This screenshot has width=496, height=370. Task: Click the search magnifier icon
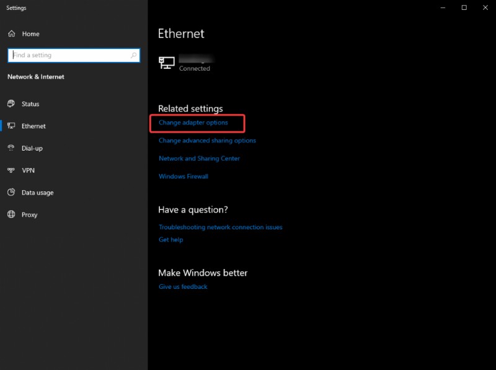pos(133,55)
